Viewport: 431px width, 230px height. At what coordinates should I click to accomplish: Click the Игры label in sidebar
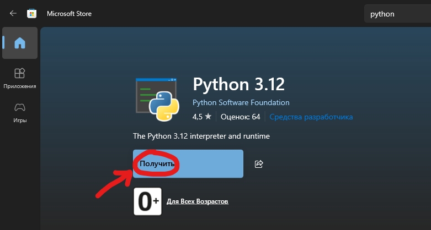[x=20, y=120]
